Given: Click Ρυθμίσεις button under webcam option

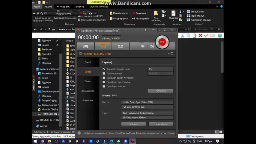Looking at the screenshot, I should [160, 91].
